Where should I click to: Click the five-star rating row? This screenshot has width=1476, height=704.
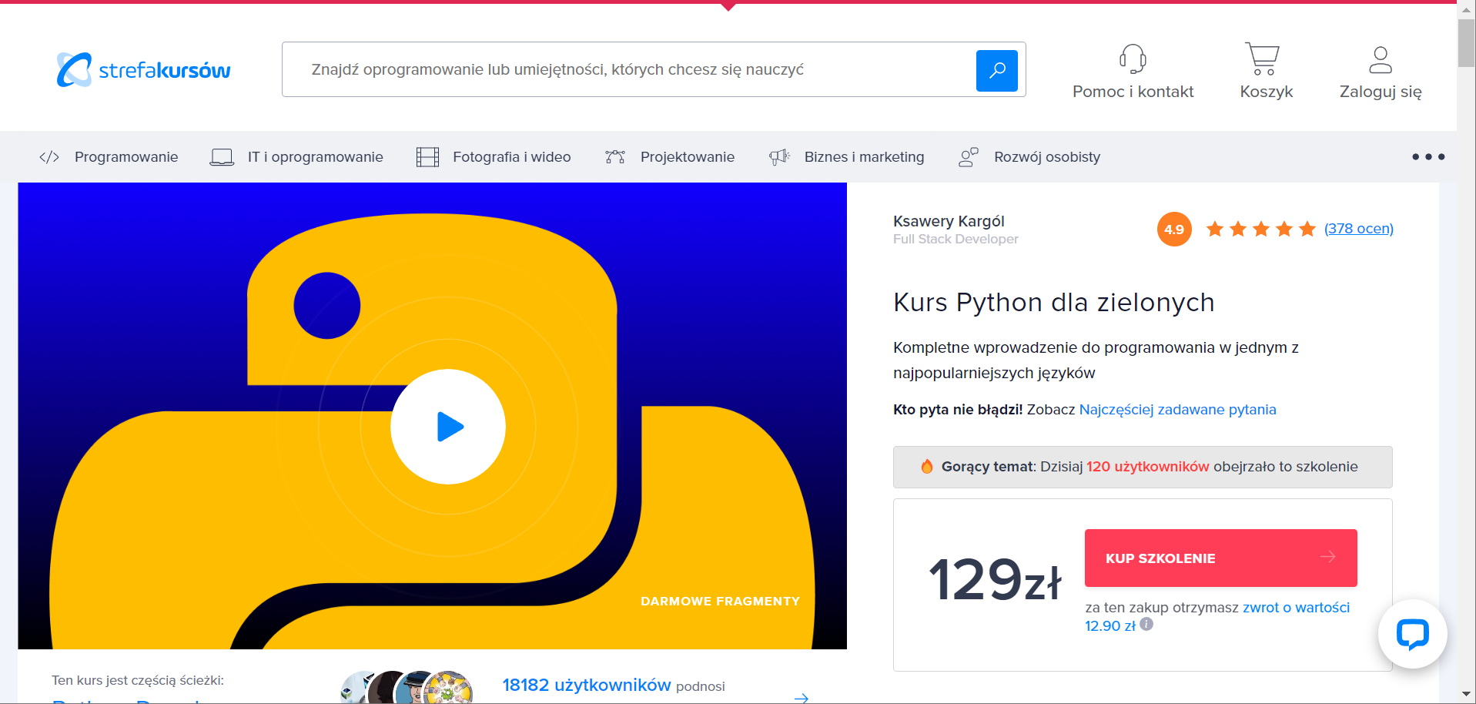click(x=1260, y=229)
